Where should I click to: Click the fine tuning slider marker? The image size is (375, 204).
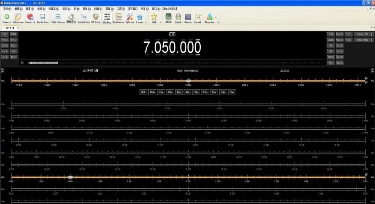[x=189, y=80]
